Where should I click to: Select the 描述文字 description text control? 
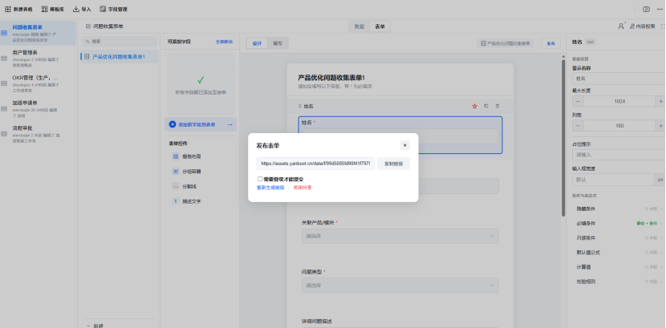[x=187, y=201]
